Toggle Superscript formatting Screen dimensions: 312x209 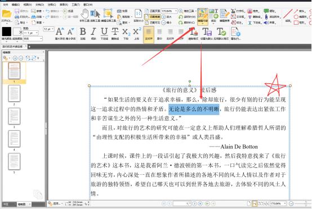137,31
